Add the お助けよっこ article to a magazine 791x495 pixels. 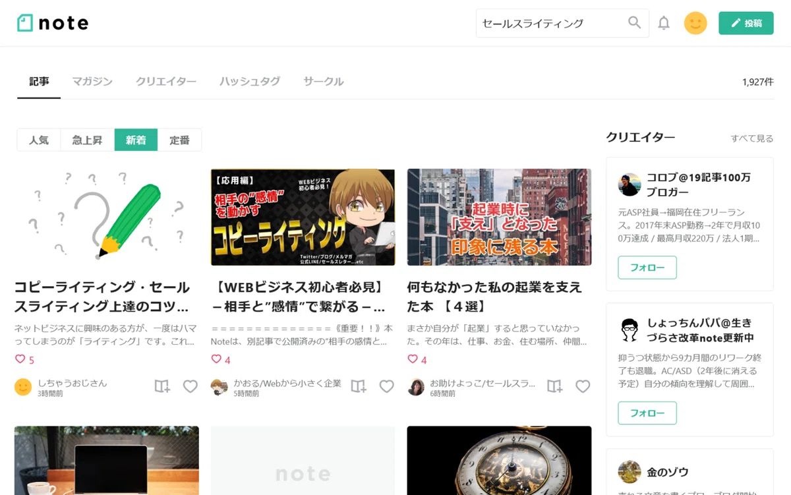(555, 386)
